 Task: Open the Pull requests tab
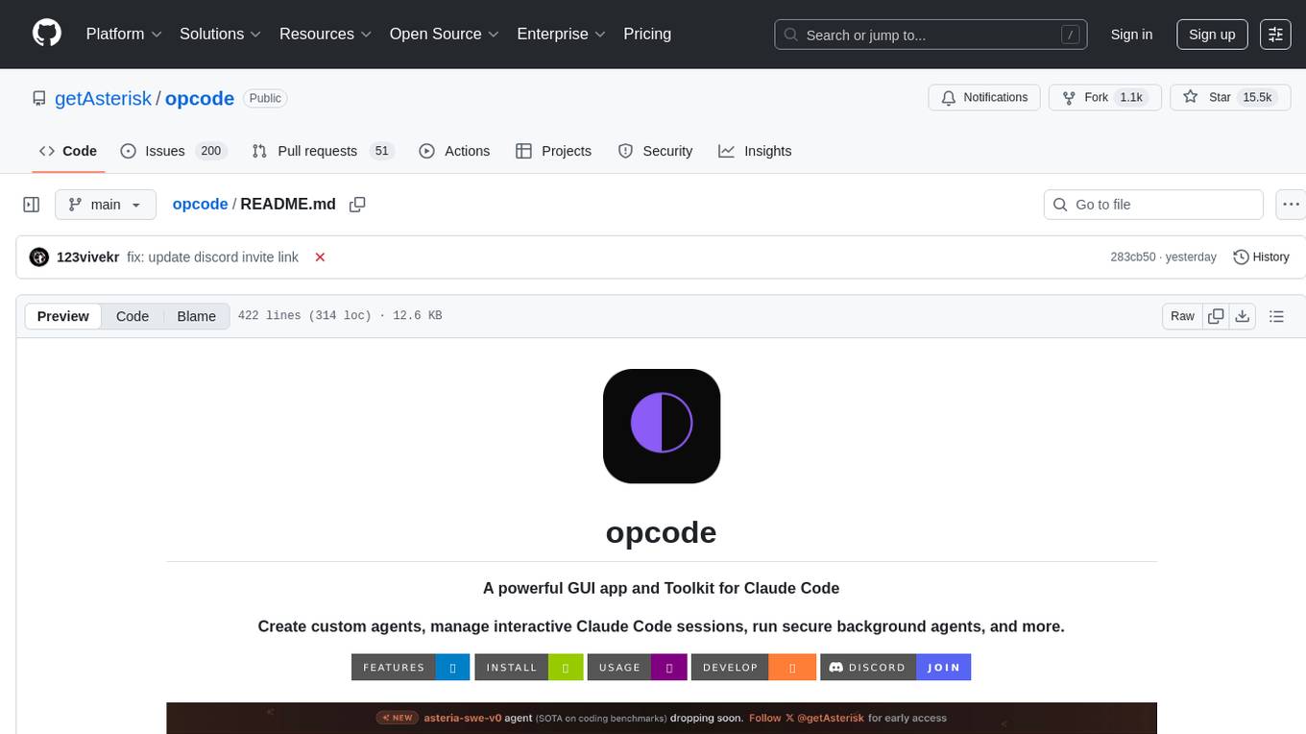coord(323,151)
